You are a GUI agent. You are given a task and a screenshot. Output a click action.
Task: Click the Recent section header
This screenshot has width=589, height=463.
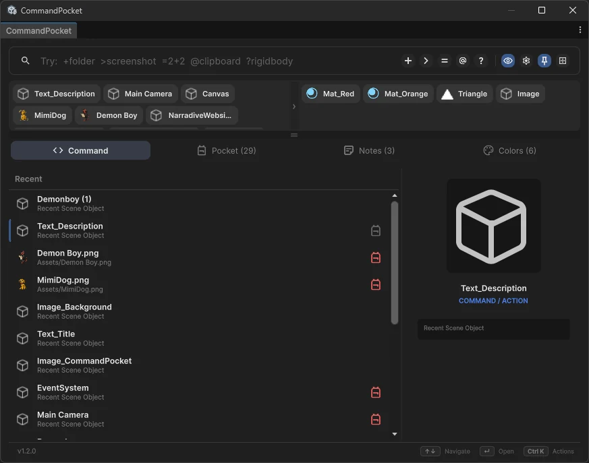click(x=28, y=179)
